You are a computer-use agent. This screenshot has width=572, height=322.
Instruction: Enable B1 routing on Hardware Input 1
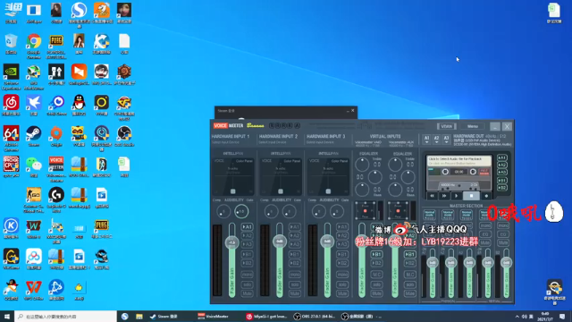247,254
